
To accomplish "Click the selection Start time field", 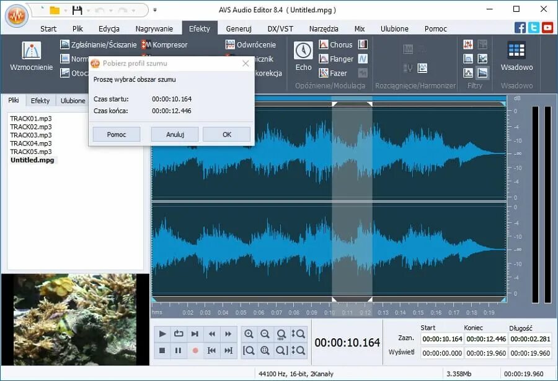I will click(x=442, y=339).
